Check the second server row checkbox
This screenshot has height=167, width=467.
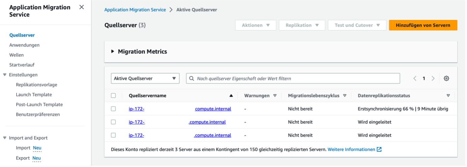click(x=113, y=122)
